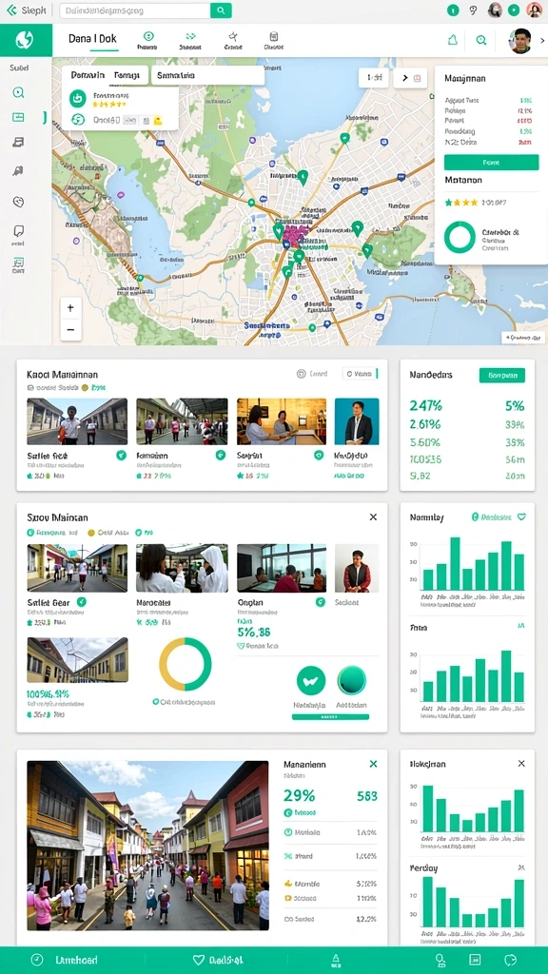Click the small icon beside 'Fnm' chart
This screenshot has width=548, height=974.
click(521, 626)
